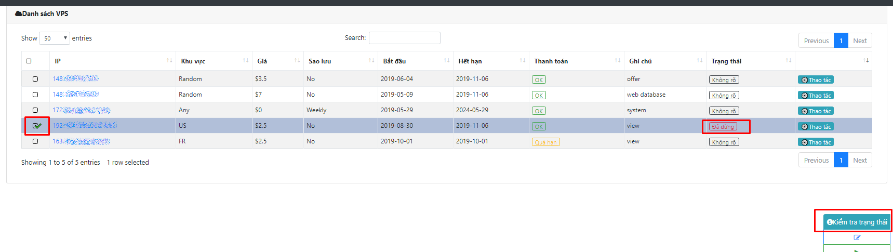Viewport: 893px width, 252px height.
Task: Open Thao tác menu for the FR row
Action: coord(816,142)
